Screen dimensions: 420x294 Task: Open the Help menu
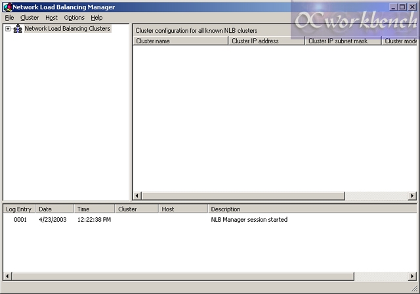[96, 18]
